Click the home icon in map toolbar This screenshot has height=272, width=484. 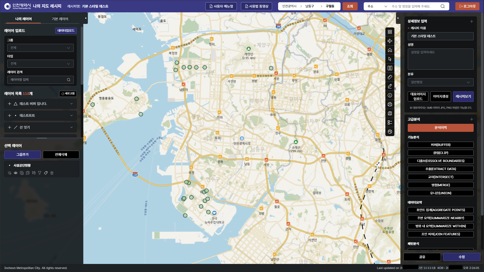point(390,50)
